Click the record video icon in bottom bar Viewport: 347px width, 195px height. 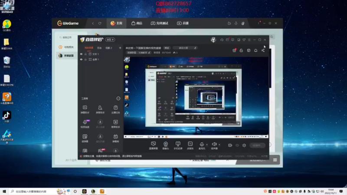(x=230, y=145)
